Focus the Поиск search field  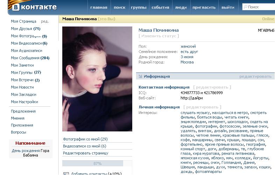point(259,7)
